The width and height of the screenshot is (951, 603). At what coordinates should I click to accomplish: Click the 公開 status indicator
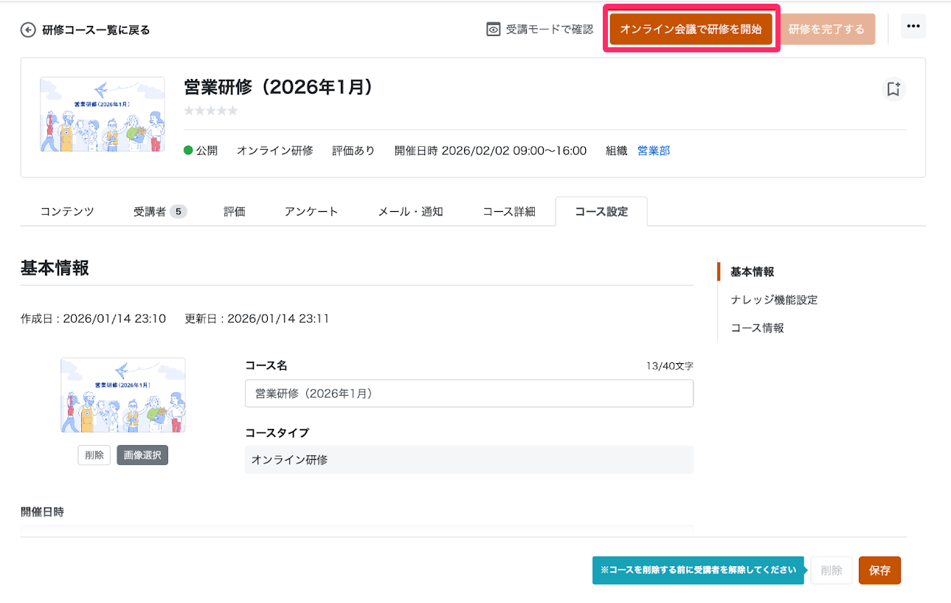coord(201,151)
